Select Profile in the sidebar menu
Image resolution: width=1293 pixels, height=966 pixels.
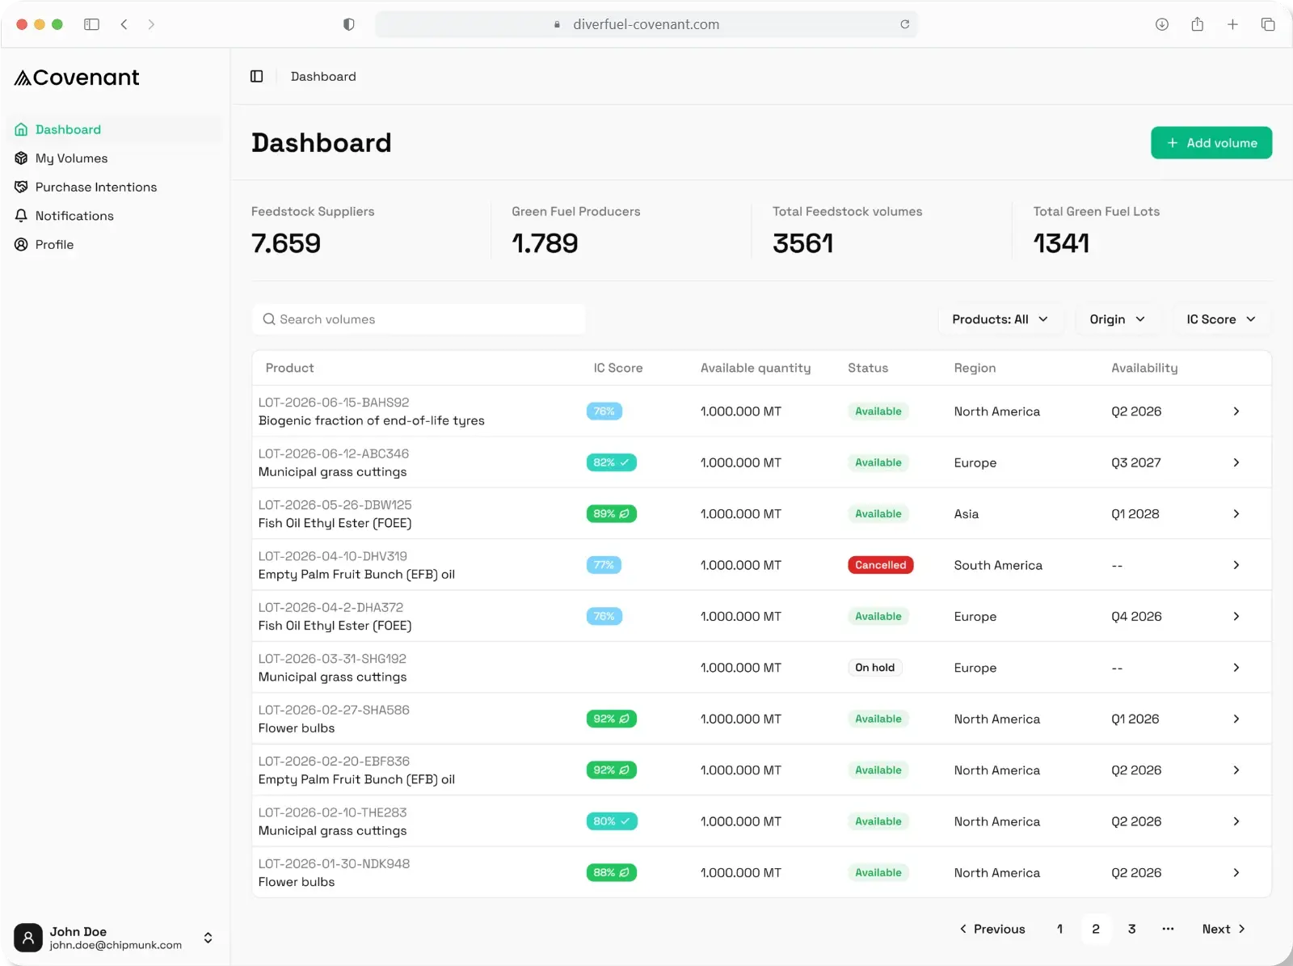[x=116, y=244]
